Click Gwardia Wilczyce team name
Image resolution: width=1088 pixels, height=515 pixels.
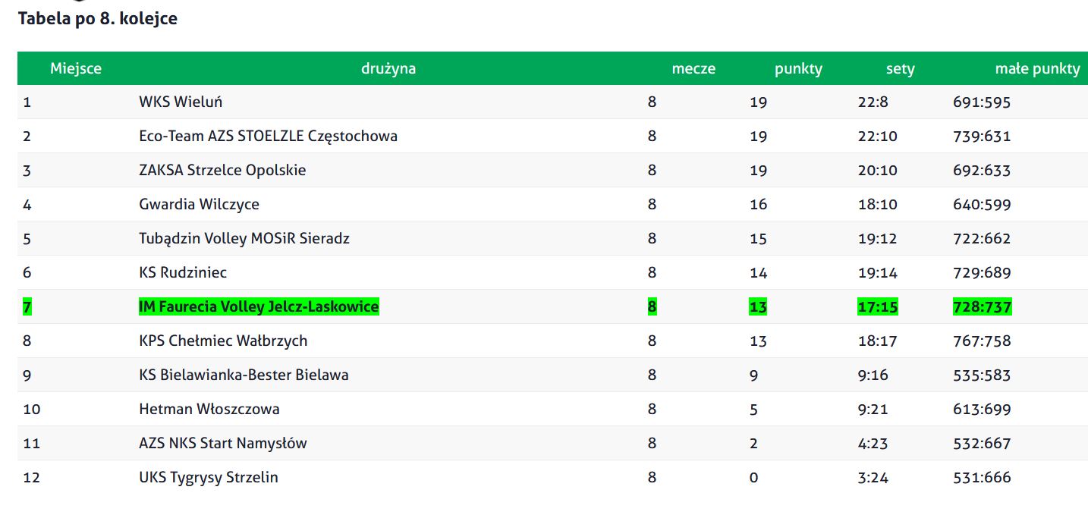pyautogui.click(x=199, y=204)
